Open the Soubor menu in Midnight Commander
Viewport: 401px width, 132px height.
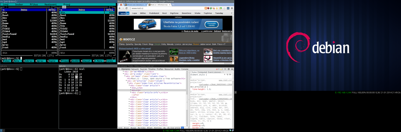point(19,4)
